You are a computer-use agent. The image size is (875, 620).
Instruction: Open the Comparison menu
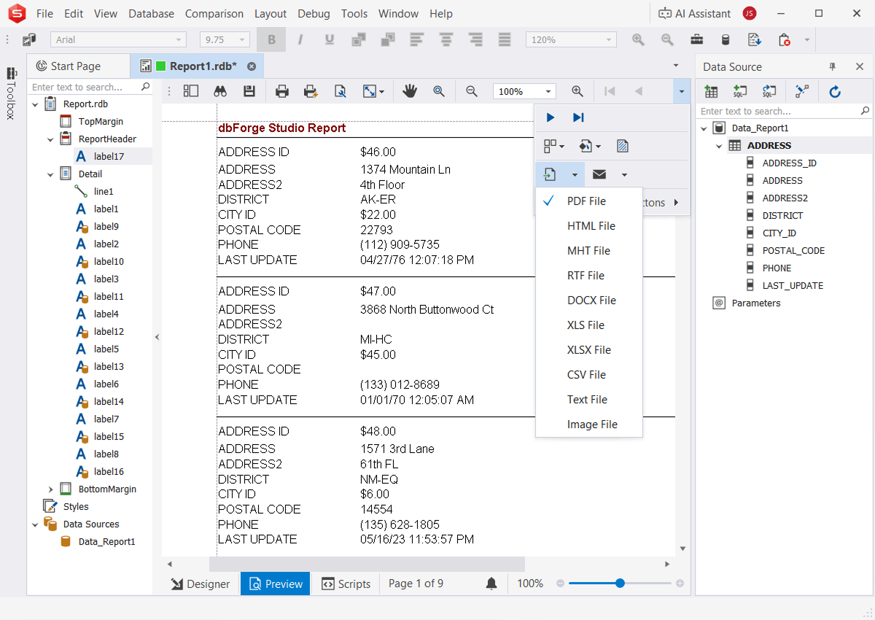tap(214, 13)
